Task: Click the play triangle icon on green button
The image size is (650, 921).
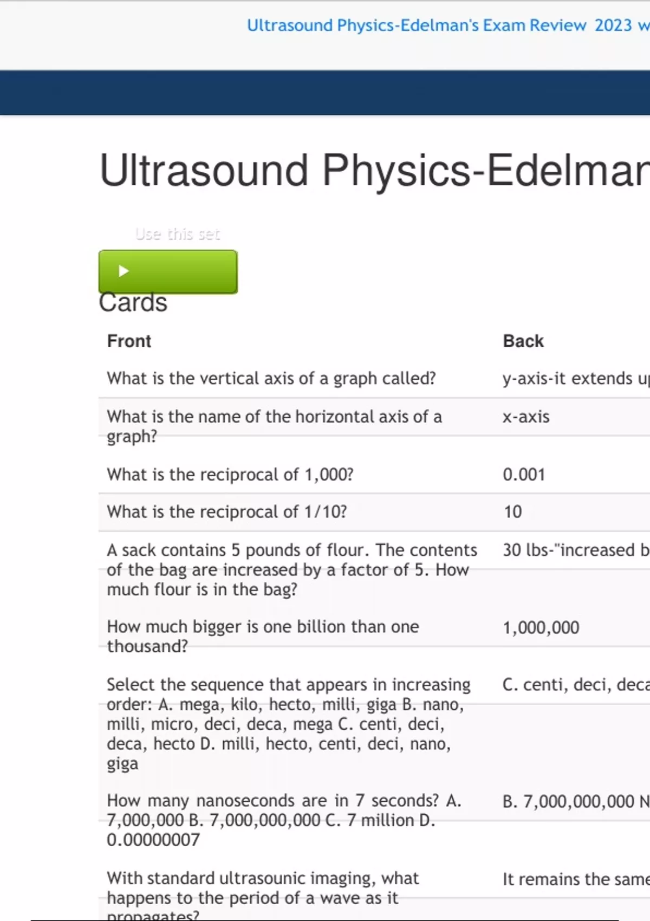Action: pos(123,271)
